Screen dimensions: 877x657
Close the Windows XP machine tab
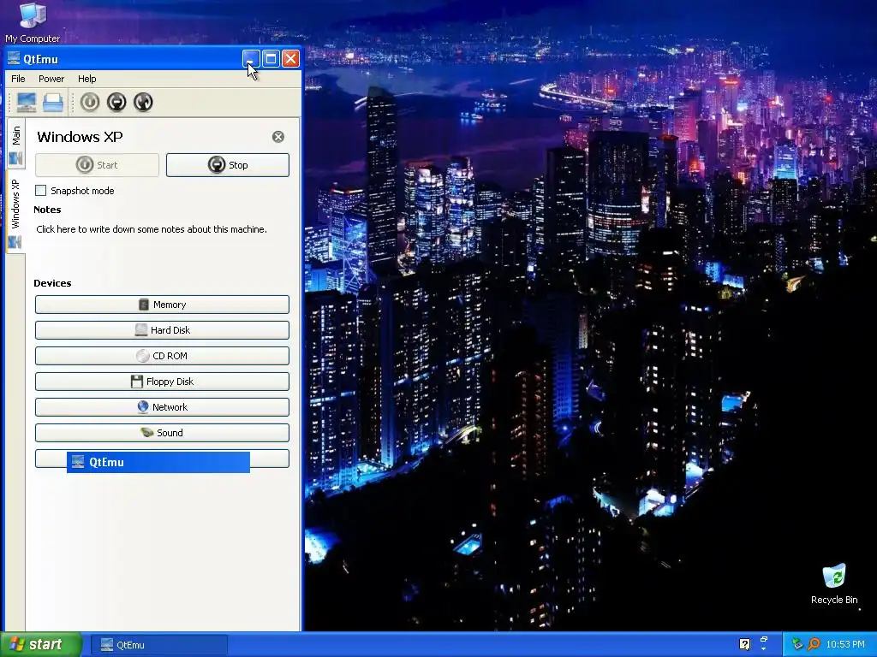pyautogui.click(x=278, y=137)
